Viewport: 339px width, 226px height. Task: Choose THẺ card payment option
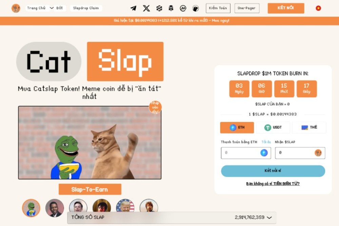[309, 127]
